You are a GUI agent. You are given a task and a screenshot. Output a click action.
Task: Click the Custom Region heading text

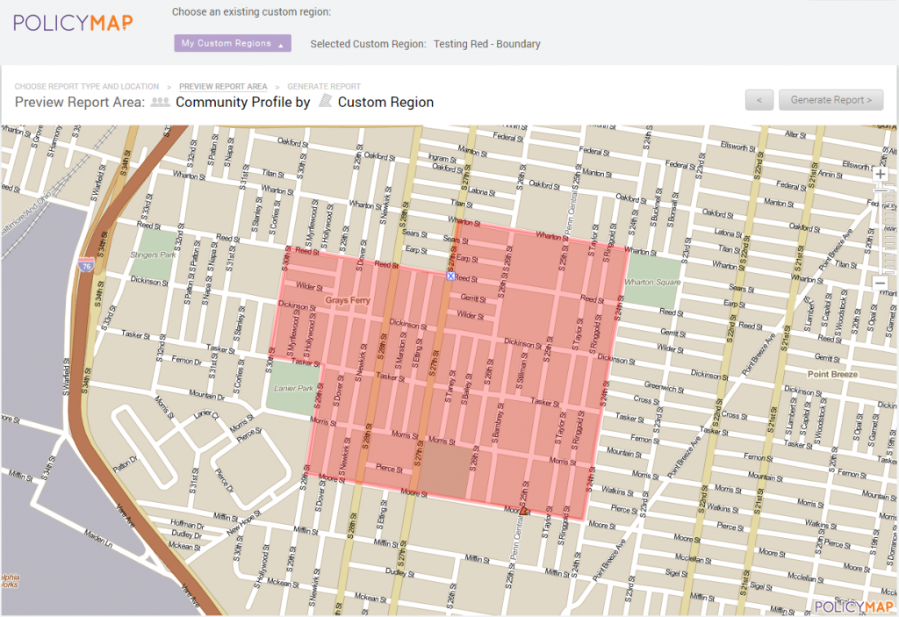(x=386, y=102)
